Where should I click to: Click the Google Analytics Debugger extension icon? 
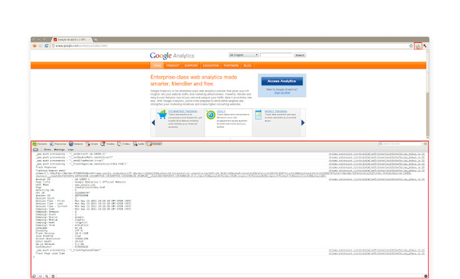click(418, 46)
